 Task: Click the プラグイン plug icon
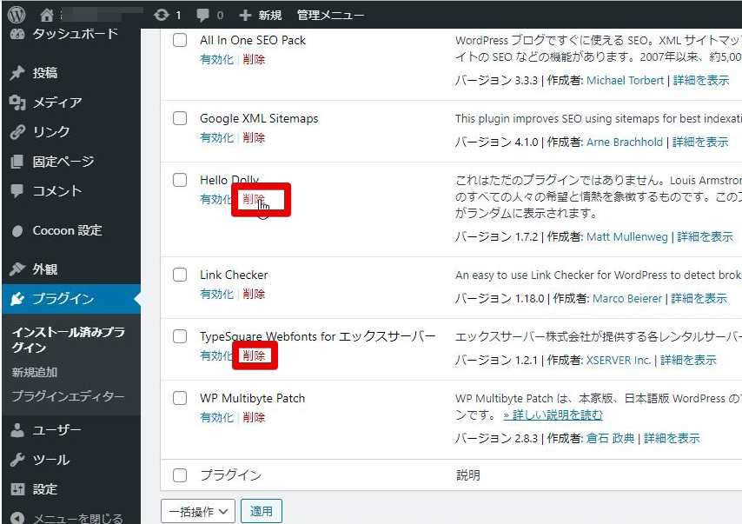[17, 299]
